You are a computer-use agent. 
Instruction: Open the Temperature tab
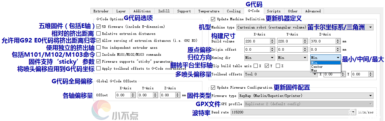[x=209, y=11]
